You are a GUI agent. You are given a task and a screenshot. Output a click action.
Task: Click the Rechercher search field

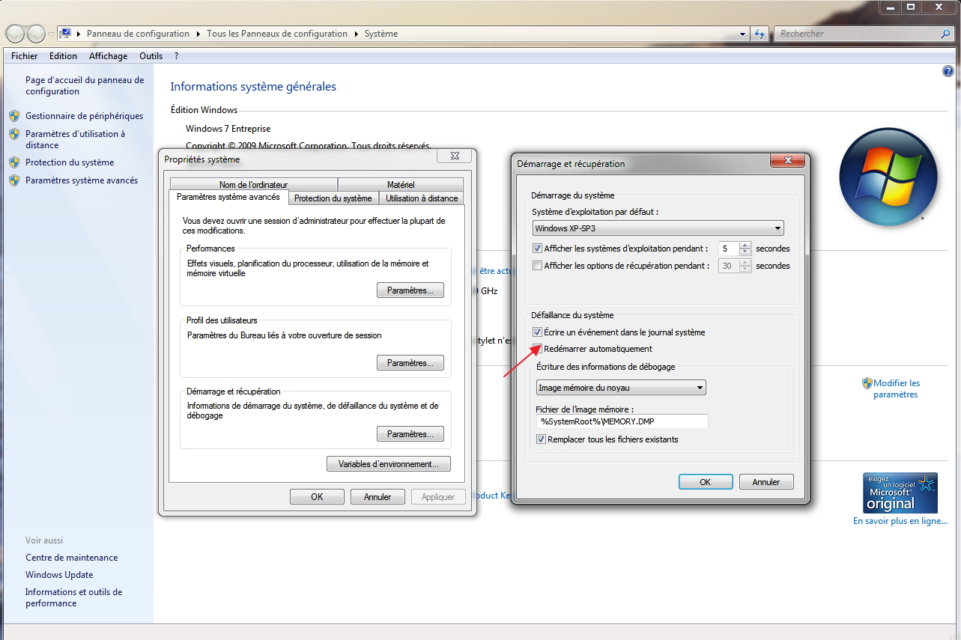tap(857, 34)
